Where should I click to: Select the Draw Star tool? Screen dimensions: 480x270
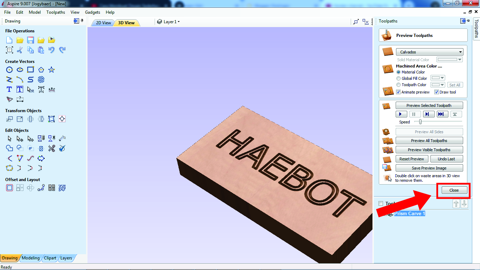tap(52, 70)
